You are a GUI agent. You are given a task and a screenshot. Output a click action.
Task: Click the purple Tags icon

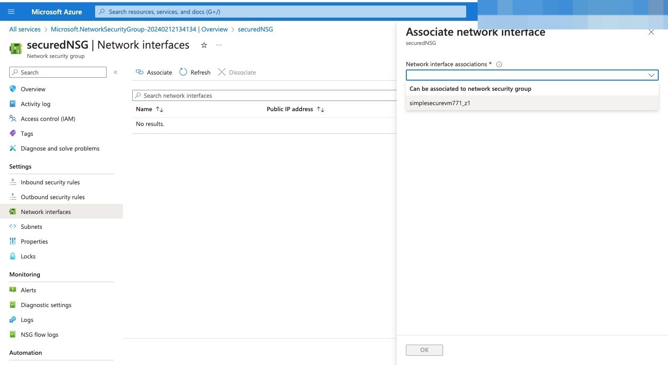(x=13, y=133)
